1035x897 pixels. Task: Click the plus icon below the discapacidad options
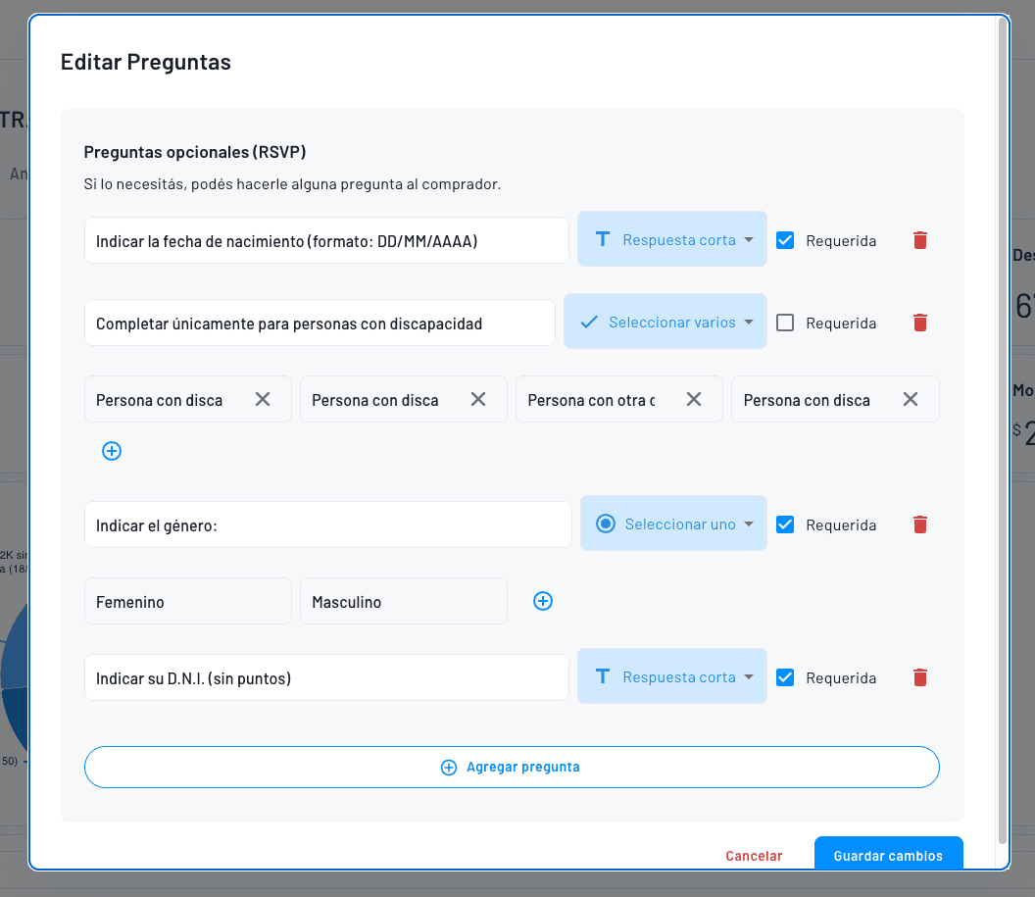click(x=111, y=451)
